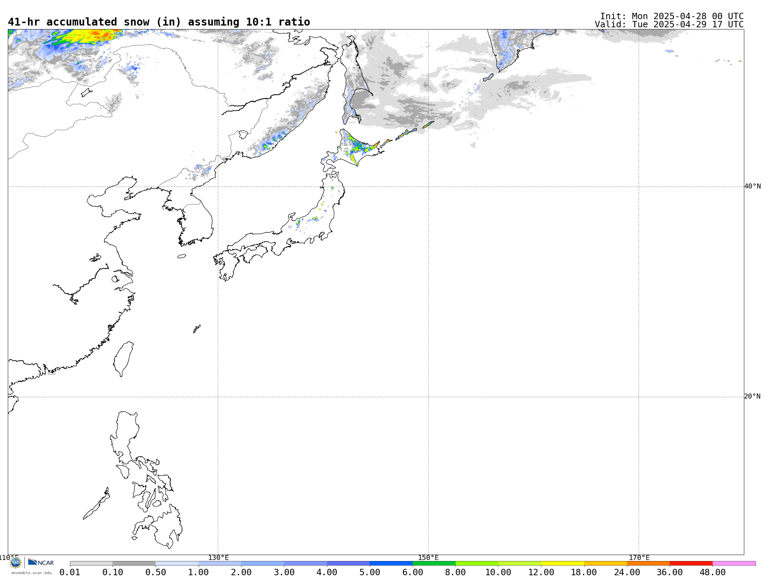Click the 40°N latitude label
Image resolution: width=767 pixels, height=577 pixels.
tap(752, 186)
